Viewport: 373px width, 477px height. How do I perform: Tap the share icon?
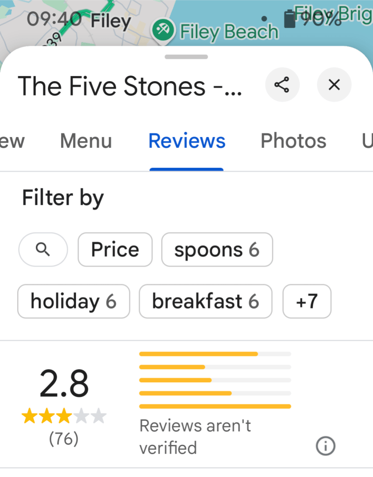click(282, 85)
